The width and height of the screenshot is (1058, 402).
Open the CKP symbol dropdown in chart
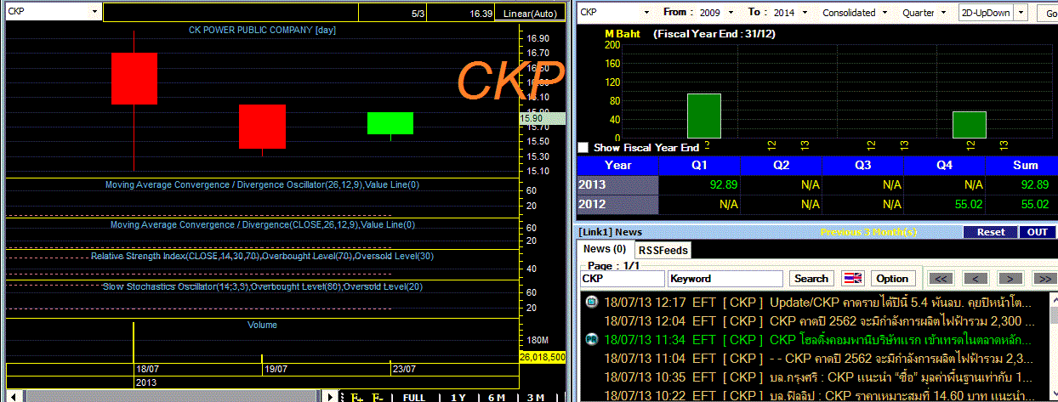(95, 12)
